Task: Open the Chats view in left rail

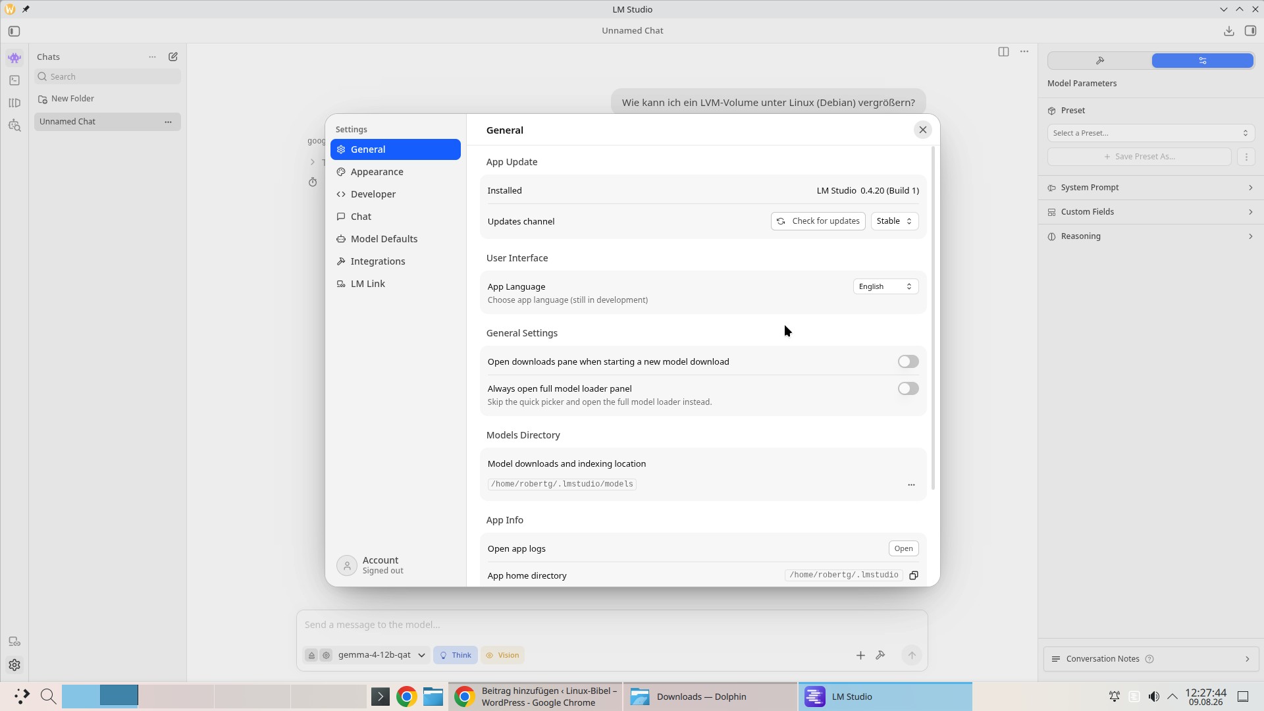Action: coord(14,58)
